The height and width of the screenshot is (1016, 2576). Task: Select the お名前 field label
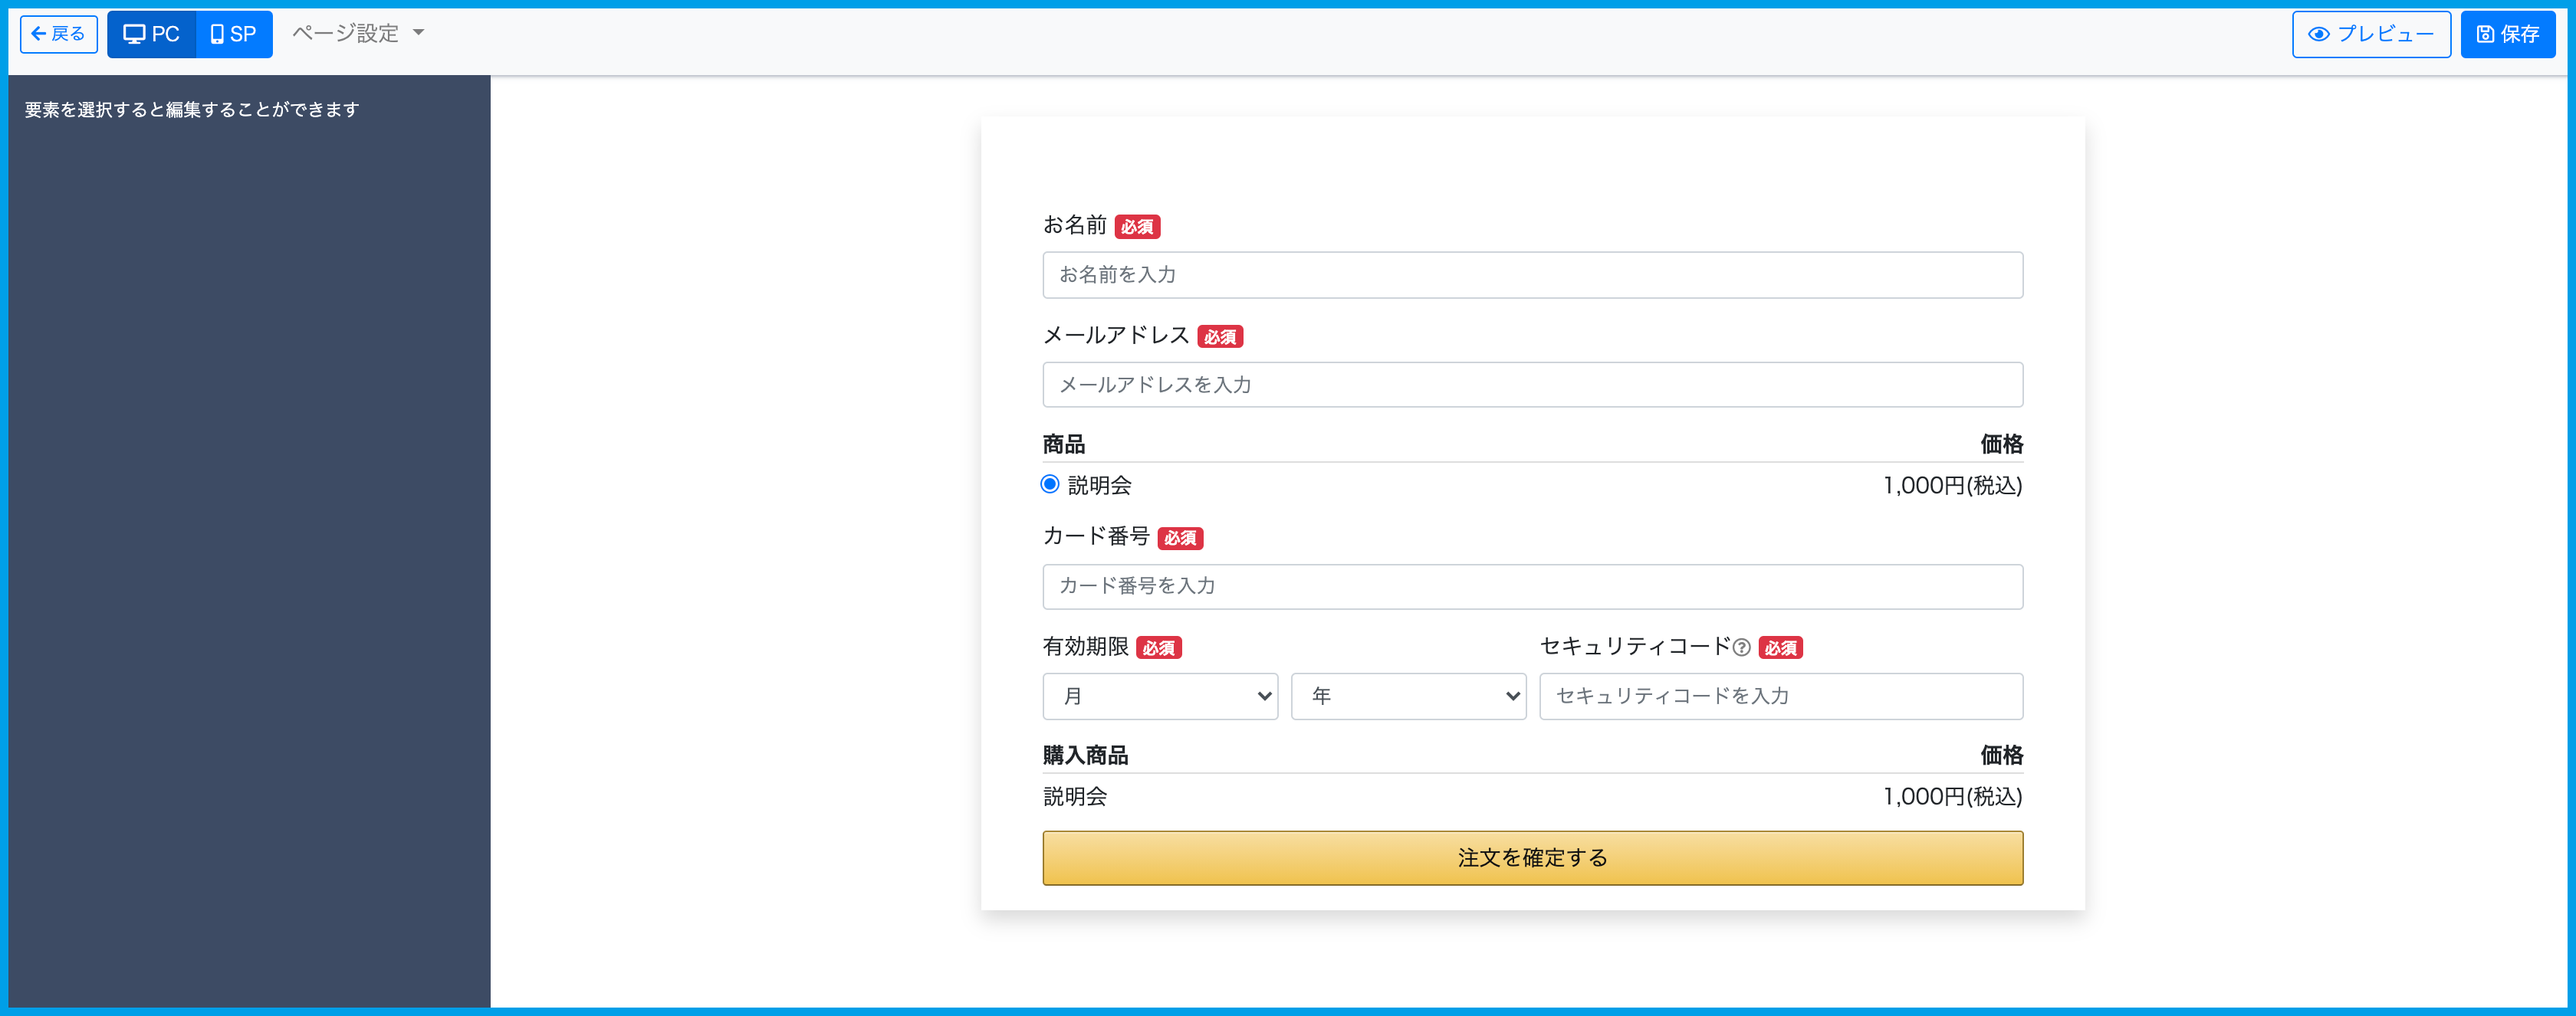(1074, 226)
